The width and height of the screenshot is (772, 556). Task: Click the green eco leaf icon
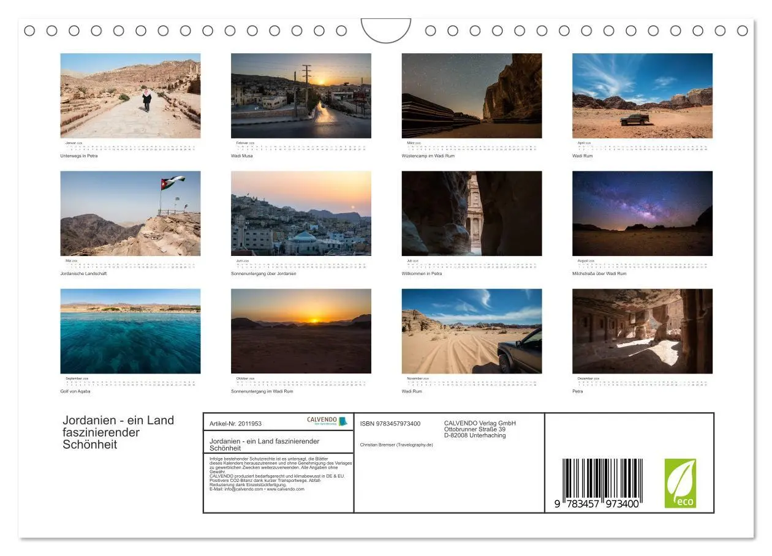pyautogui.click(x=680, y=483)
